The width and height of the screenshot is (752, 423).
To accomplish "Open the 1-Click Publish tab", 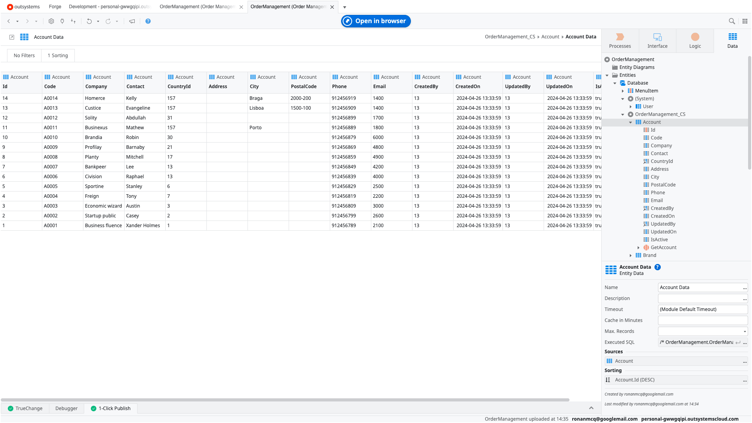I will (110, 409).
